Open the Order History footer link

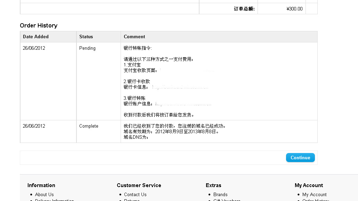(x=315, y=200)
